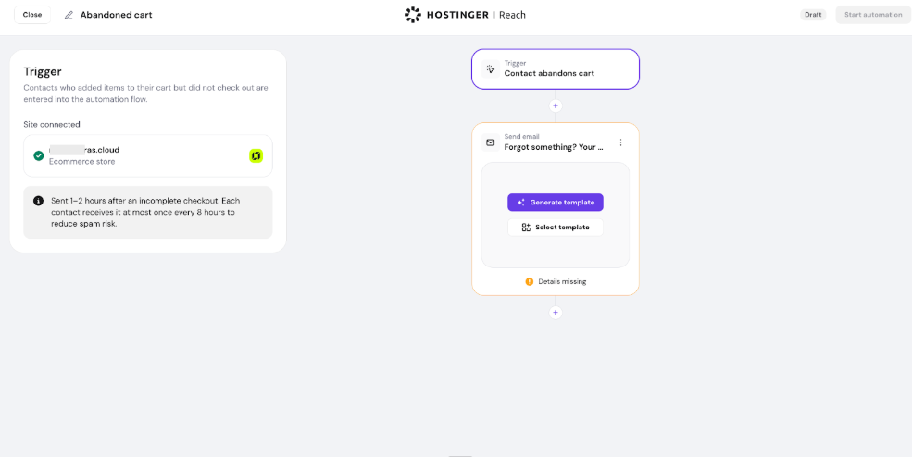Add a step between trigger and email
Screen dimensions: 912x457
pyautogui.click(x=556, y=105)
